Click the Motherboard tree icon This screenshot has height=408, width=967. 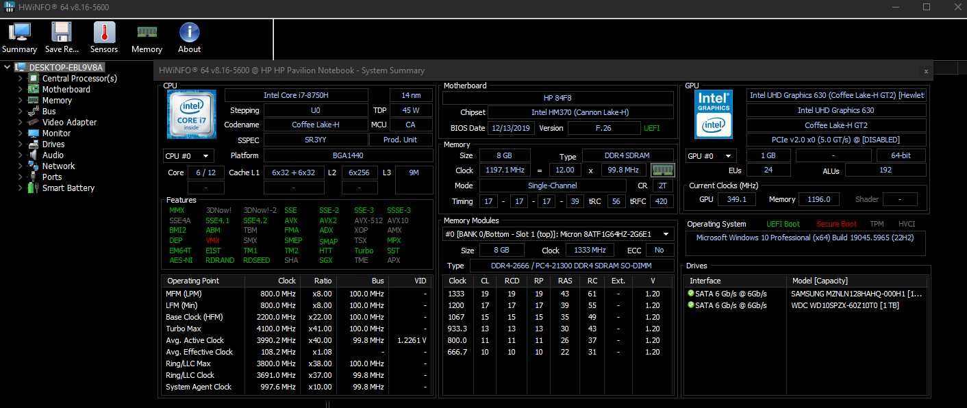click(x=34, y=89)
